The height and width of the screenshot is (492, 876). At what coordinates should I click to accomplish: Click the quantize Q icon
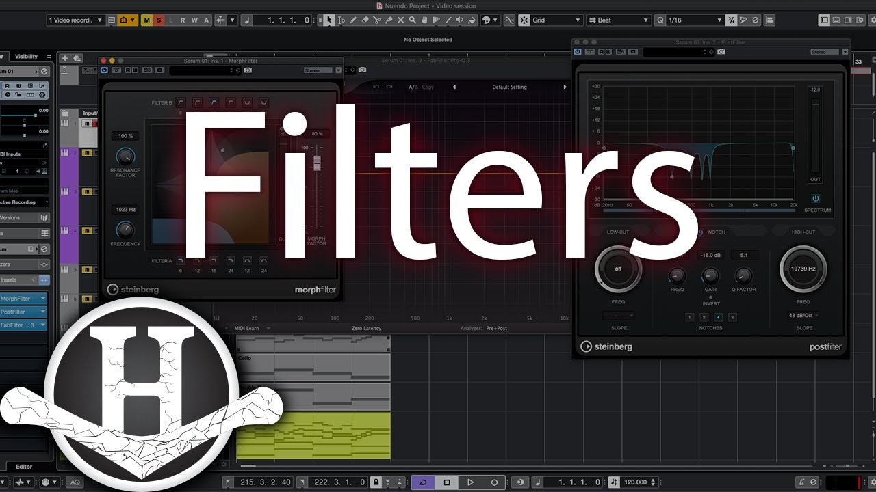tap(660, 20)
